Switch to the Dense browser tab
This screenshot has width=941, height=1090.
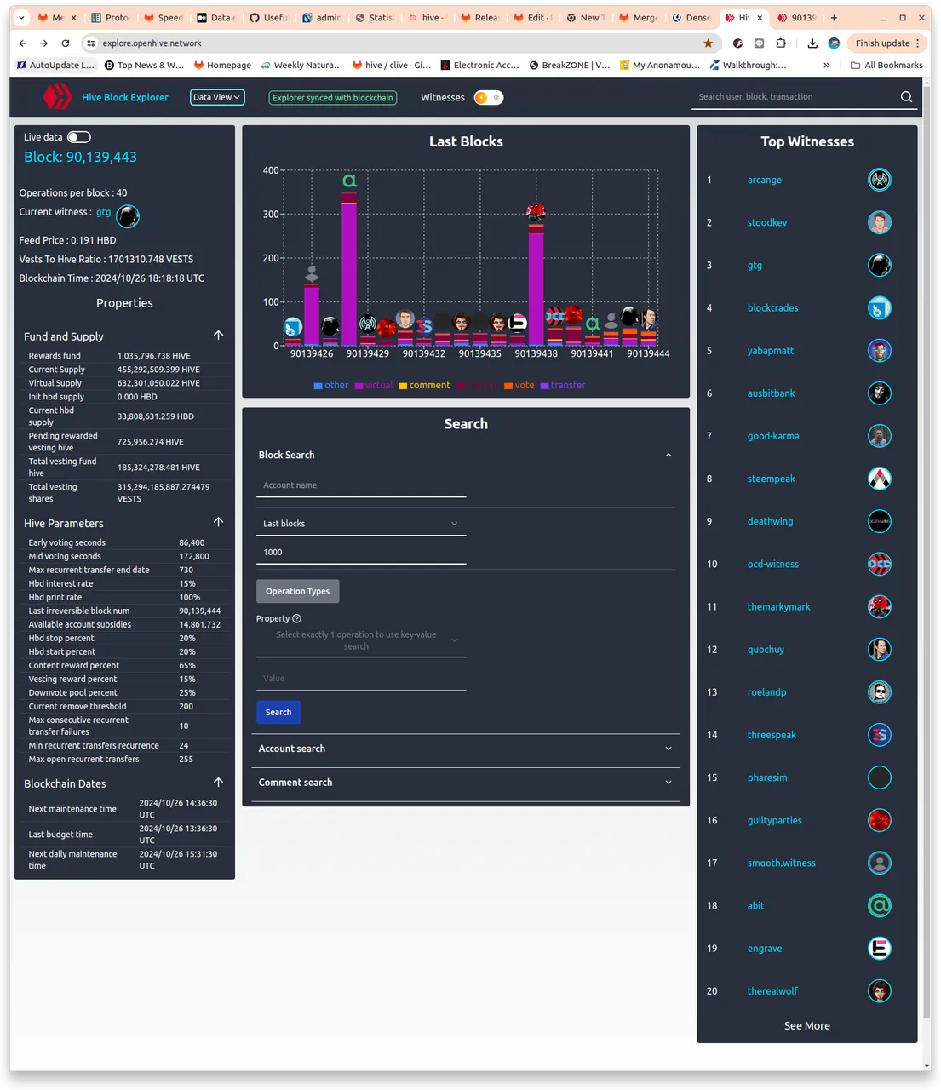(691, 18)
